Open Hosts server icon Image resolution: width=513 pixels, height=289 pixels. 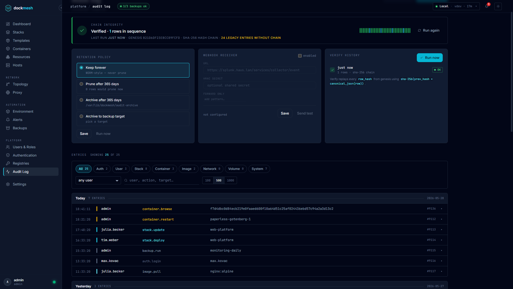pos(8,65)
